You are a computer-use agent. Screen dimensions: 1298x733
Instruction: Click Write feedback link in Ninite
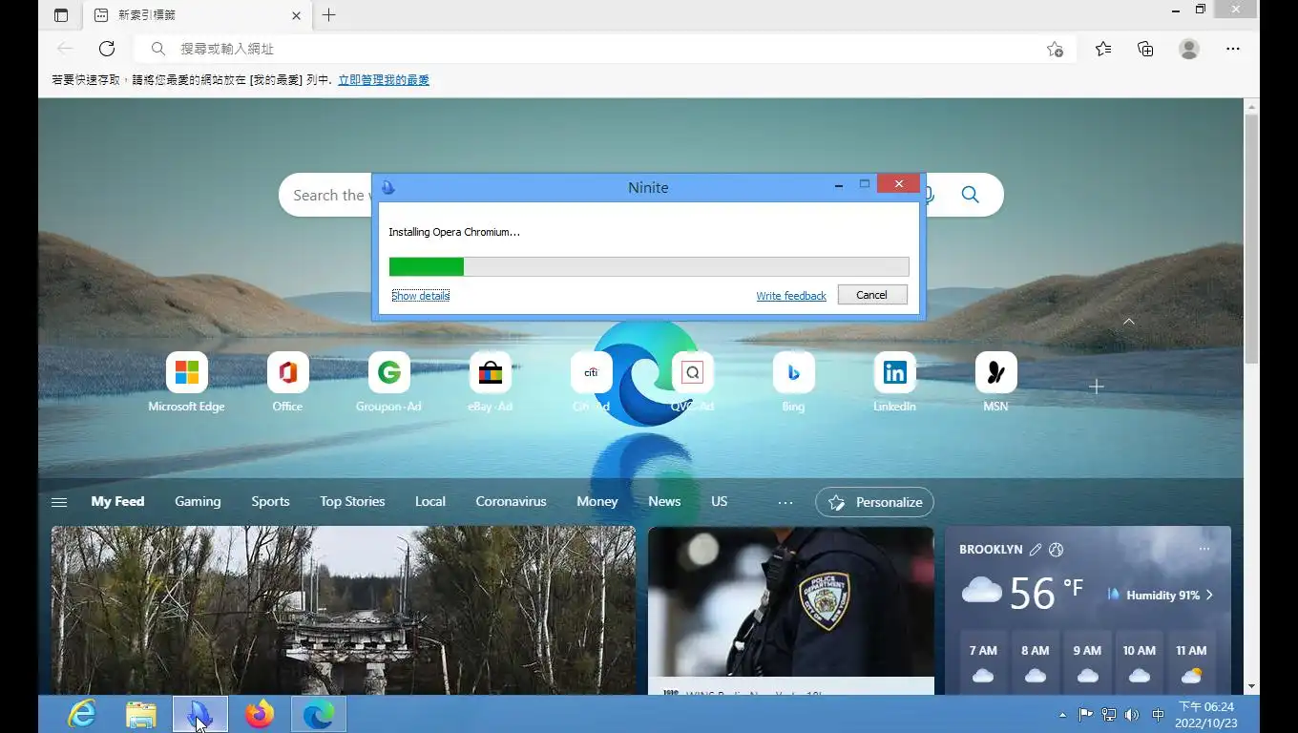[x=791, y=296]
